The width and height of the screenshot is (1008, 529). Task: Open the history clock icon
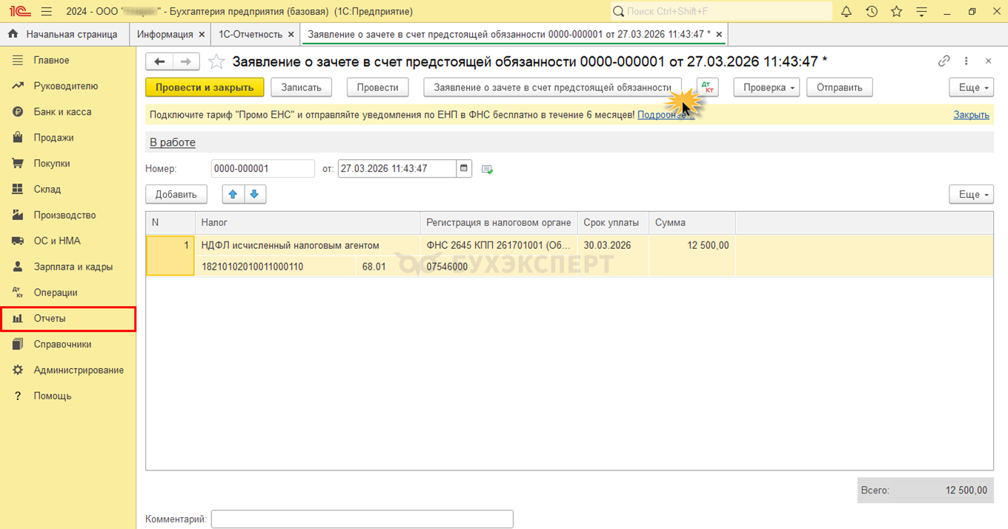[872, 11]
